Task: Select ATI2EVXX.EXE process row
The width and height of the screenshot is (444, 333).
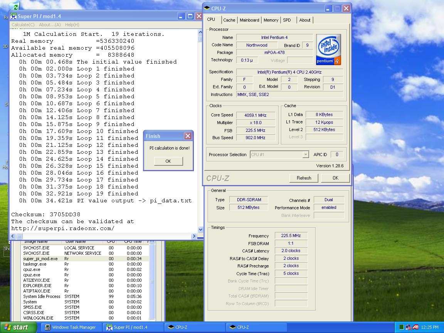Action: point(86,280)
